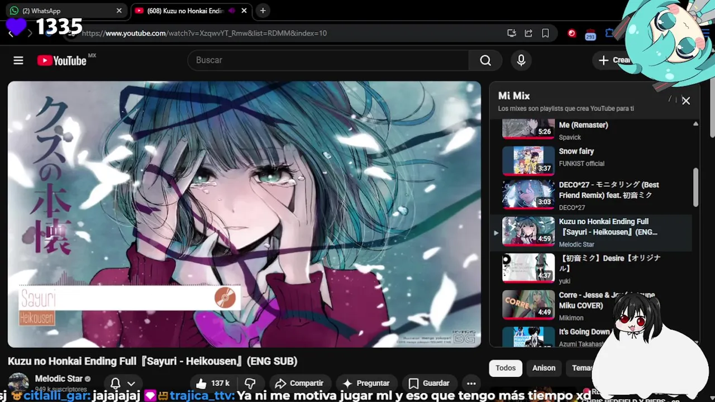Open the YouTube hamburger guide menu
This screenshot has height=402, width=715.
(x=18, y=60)
